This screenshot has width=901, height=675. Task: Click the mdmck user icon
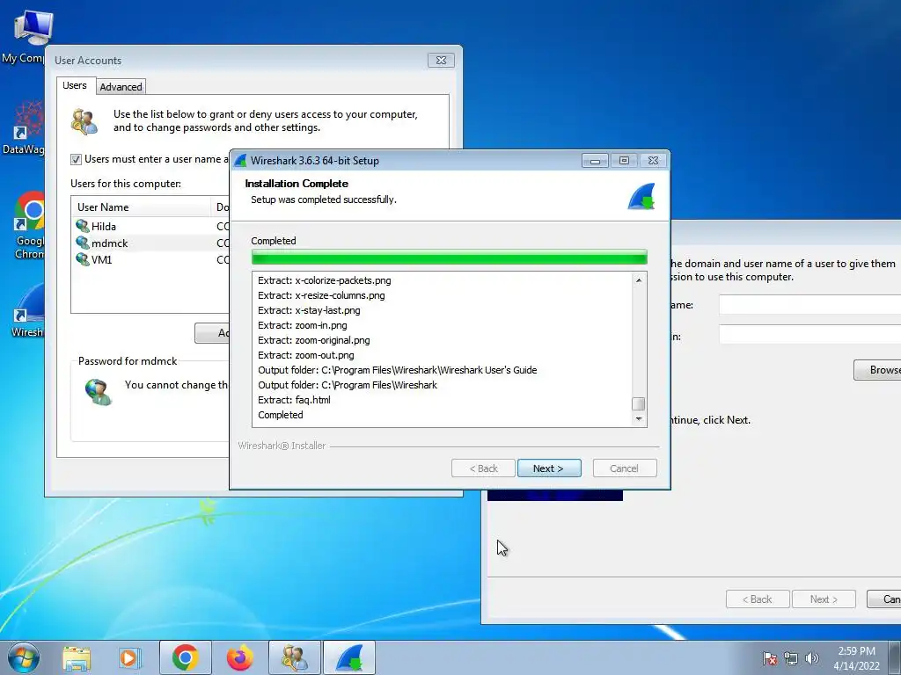(83, 243)
